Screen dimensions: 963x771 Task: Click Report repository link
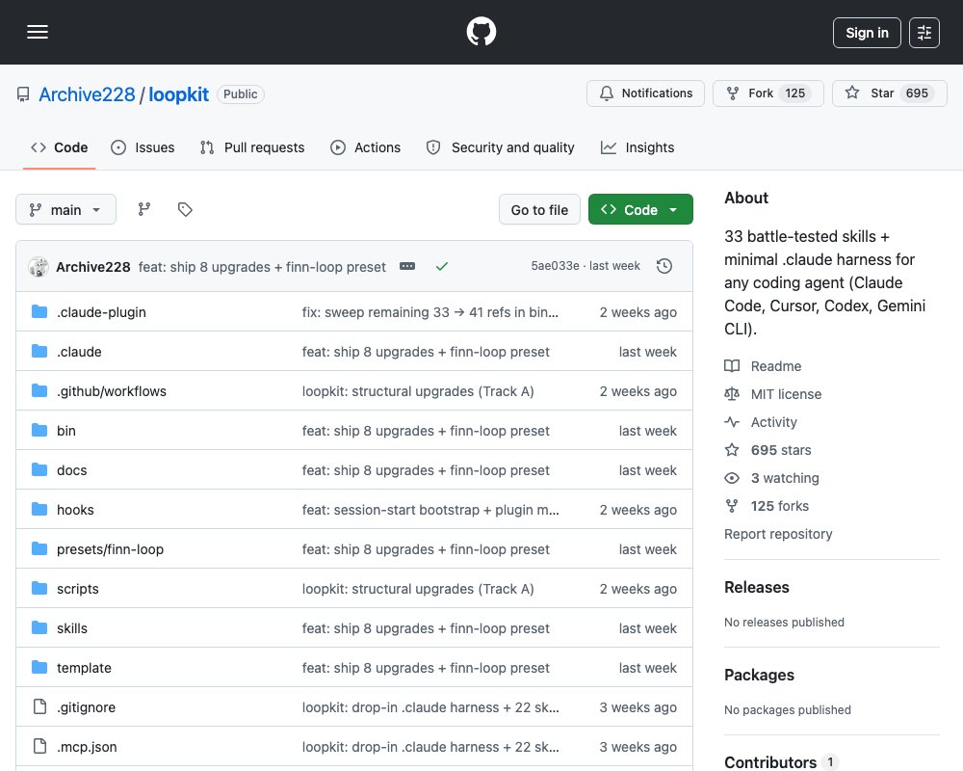pos(778,534)
